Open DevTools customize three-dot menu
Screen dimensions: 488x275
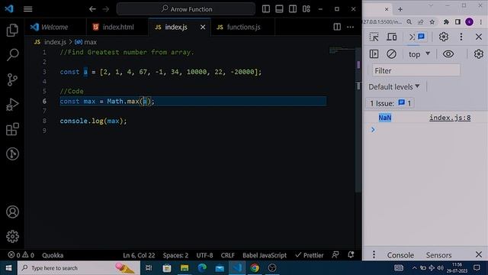461,37
